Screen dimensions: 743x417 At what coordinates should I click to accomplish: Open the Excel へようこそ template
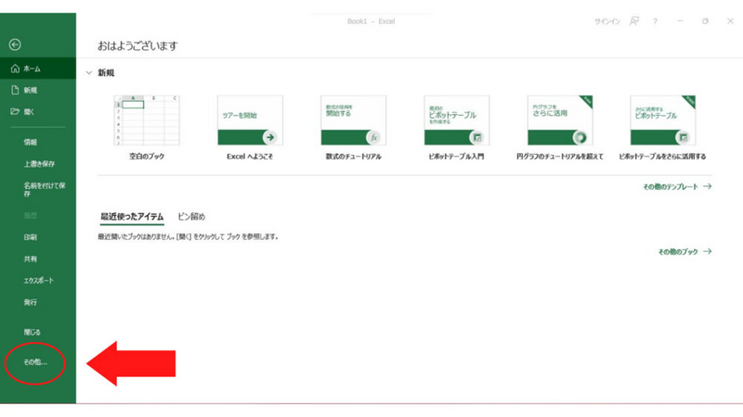coord(250,120)
